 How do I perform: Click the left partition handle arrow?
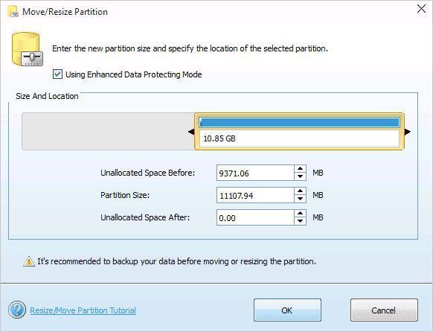tap(191, 132)
